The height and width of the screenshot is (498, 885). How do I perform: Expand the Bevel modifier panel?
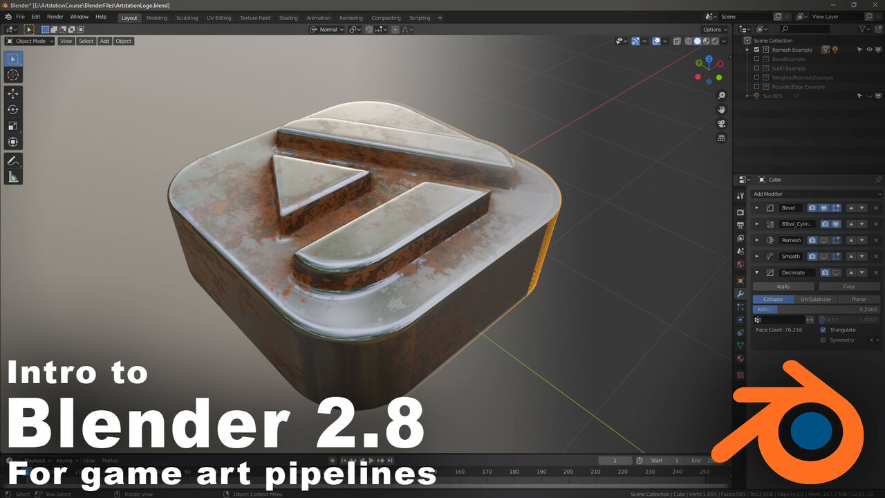point(756,207)
